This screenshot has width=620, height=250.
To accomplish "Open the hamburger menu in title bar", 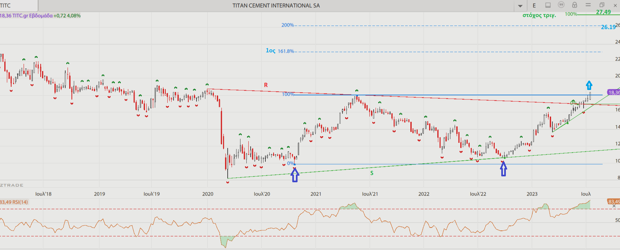I will click(x=588, y=5).
